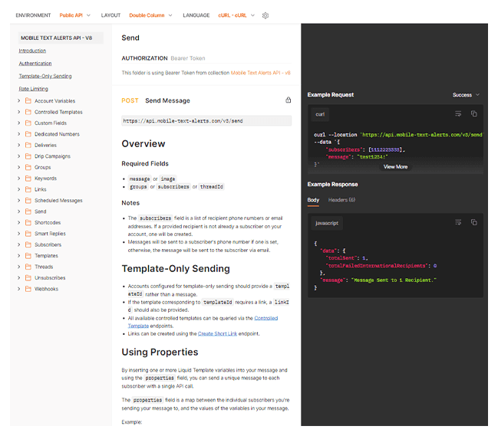Click the Using Properties heading
498x436 pixels.
[160, 352]
